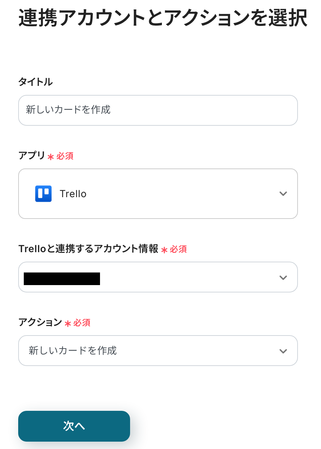The height and width of the screenshot is (449, 321).
Task: Click the アクション field label
Action: tap(40, 322)
